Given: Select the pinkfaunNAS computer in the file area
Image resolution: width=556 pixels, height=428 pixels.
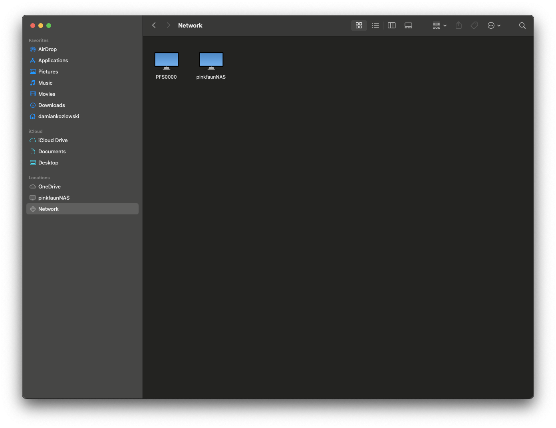Looking at the screenshot, I should point(211,61).
